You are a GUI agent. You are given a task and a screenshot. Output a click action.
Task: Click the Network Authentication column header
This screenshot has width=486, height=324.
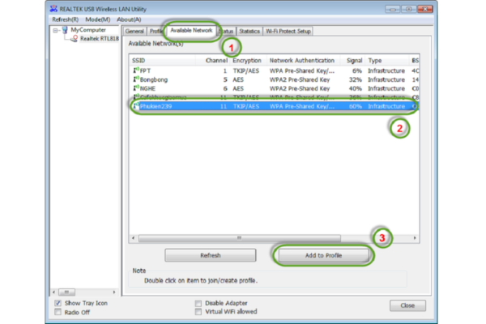click(x=304, y=61)
